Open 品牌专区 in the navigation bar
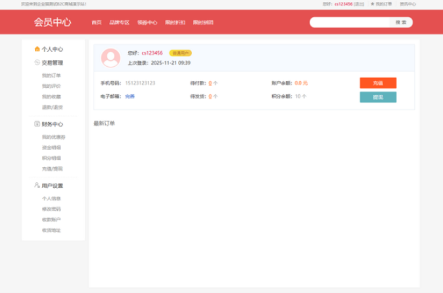 click(119, 22)
